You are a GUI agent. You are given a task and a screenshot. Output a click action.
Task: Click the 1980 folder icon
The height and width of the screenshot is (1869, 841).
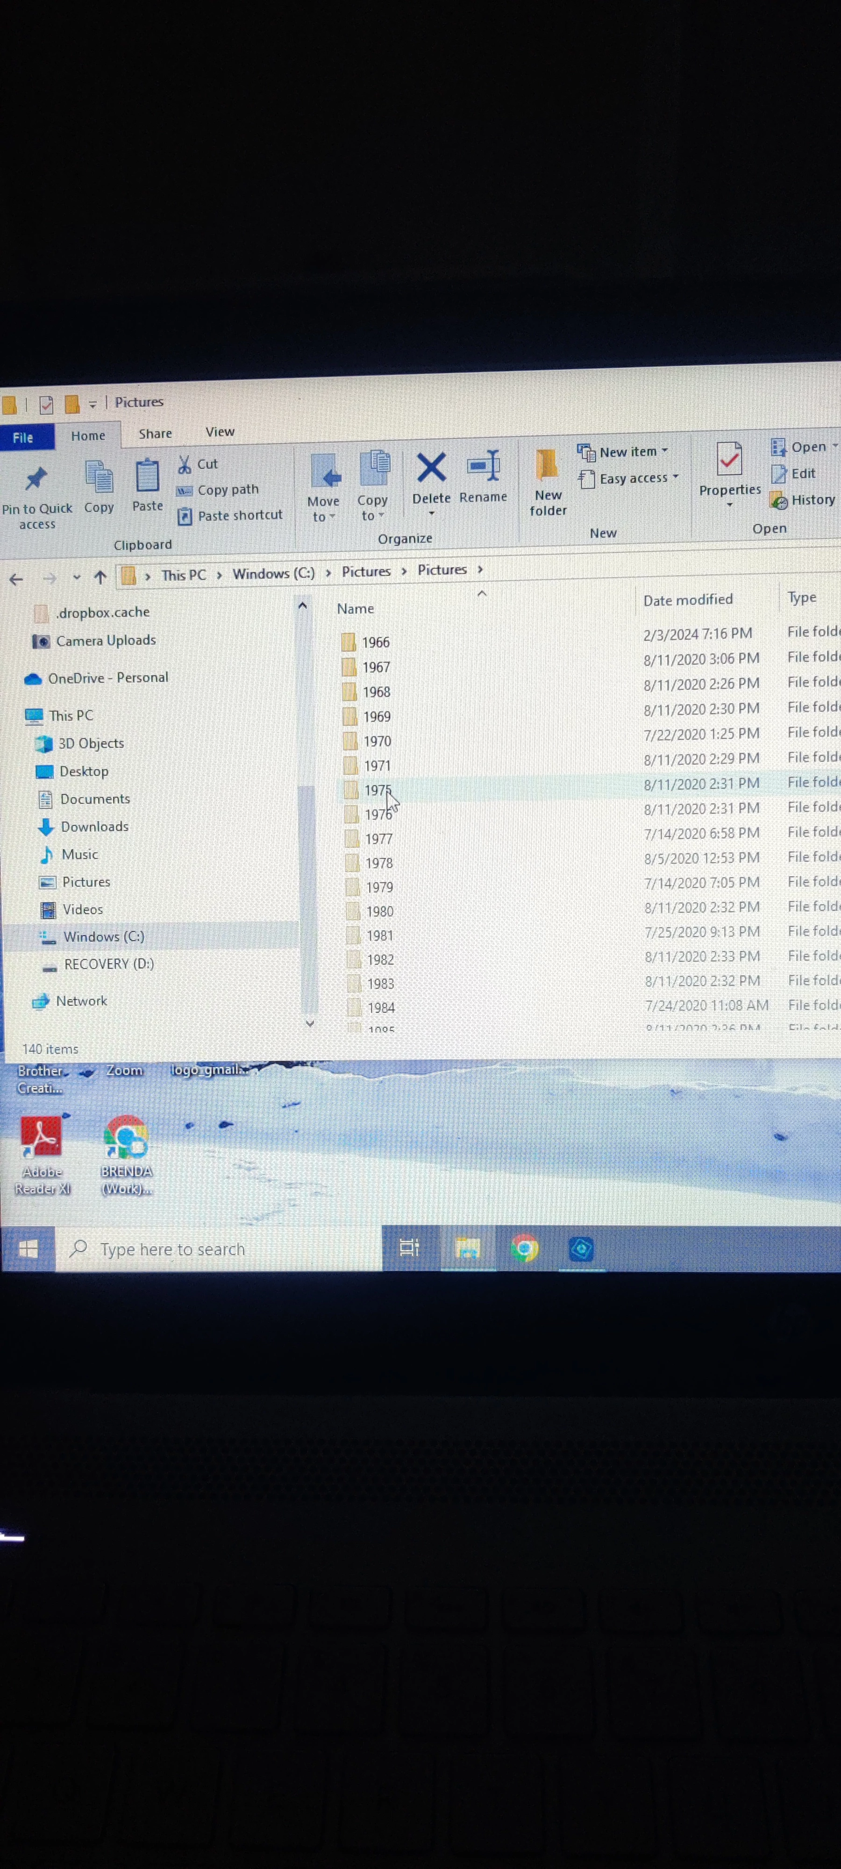point(353,911)
